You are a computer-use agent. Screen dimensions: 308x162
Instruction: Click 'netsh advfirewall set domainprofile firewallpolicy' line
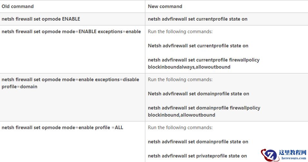point(204,108)
